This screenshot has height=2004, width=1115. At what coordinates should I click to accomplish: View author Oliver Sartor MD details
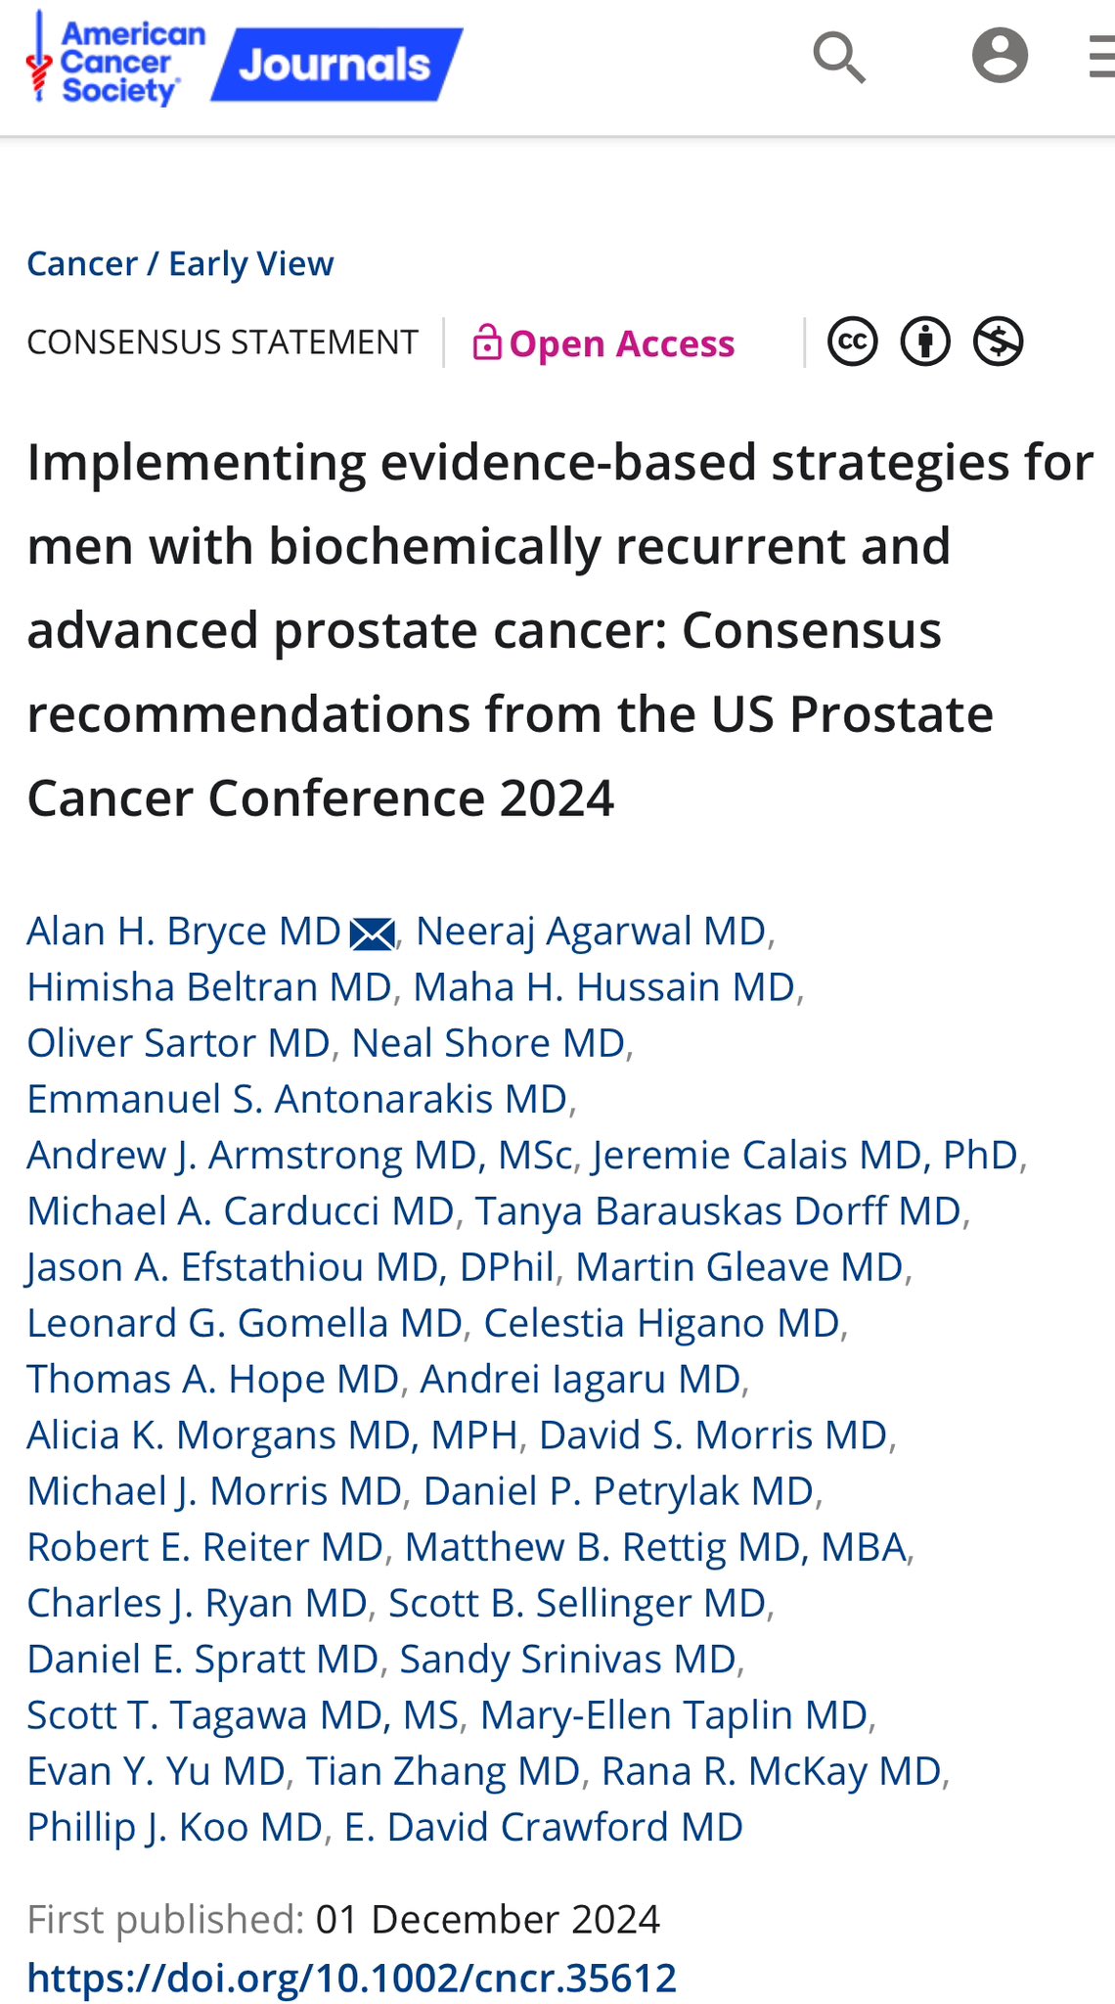[178, 1043]
